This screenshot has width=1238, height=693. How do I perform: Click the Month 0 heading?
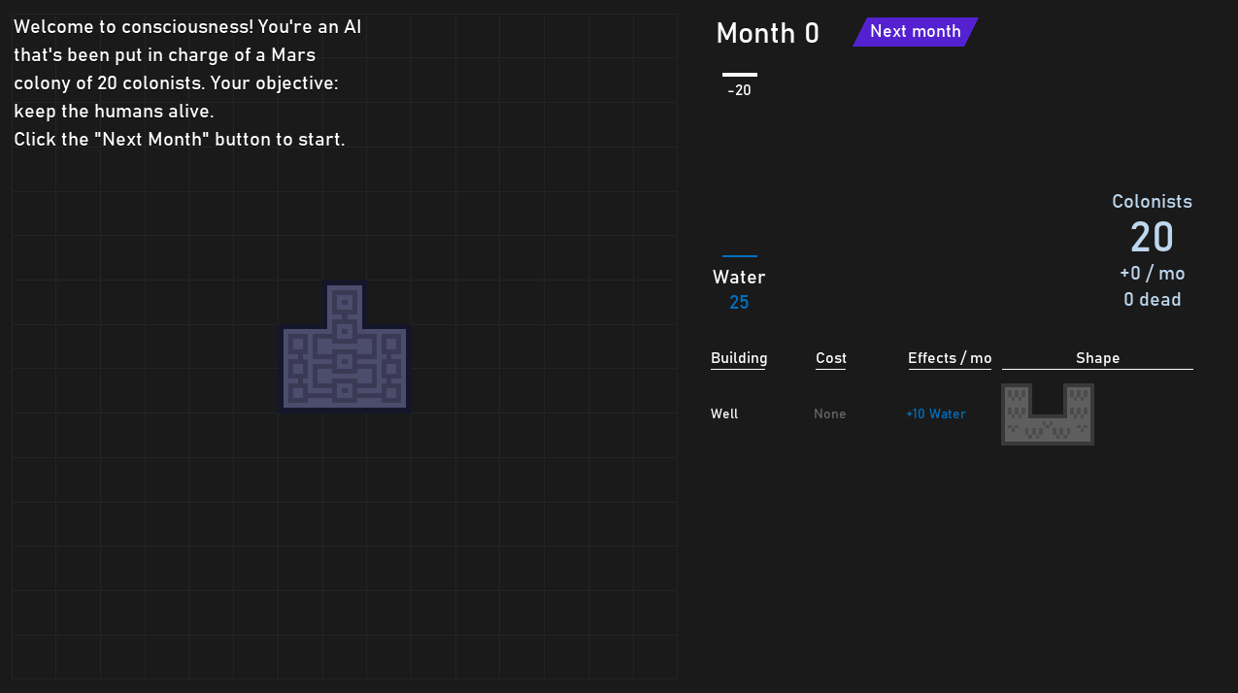click(767, 33)
